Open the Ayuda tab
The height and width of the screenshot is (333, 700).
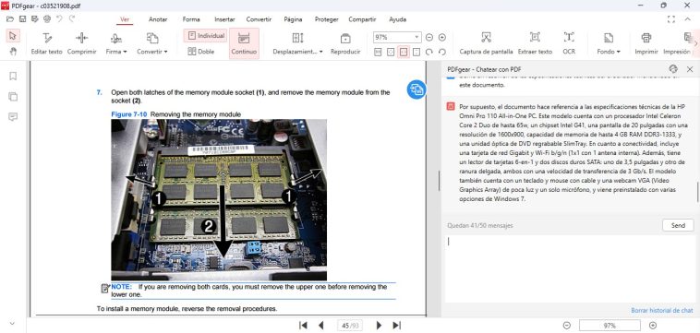(x=397, y=19)
